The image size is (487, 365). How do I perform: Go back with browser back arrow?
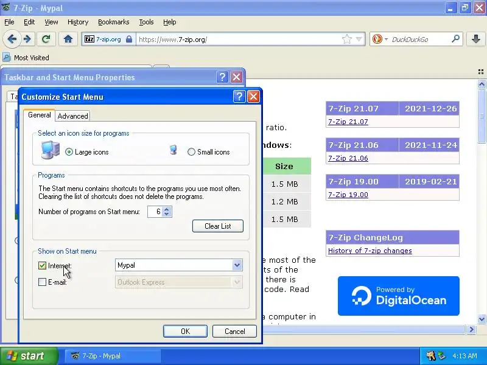(12, 39)
